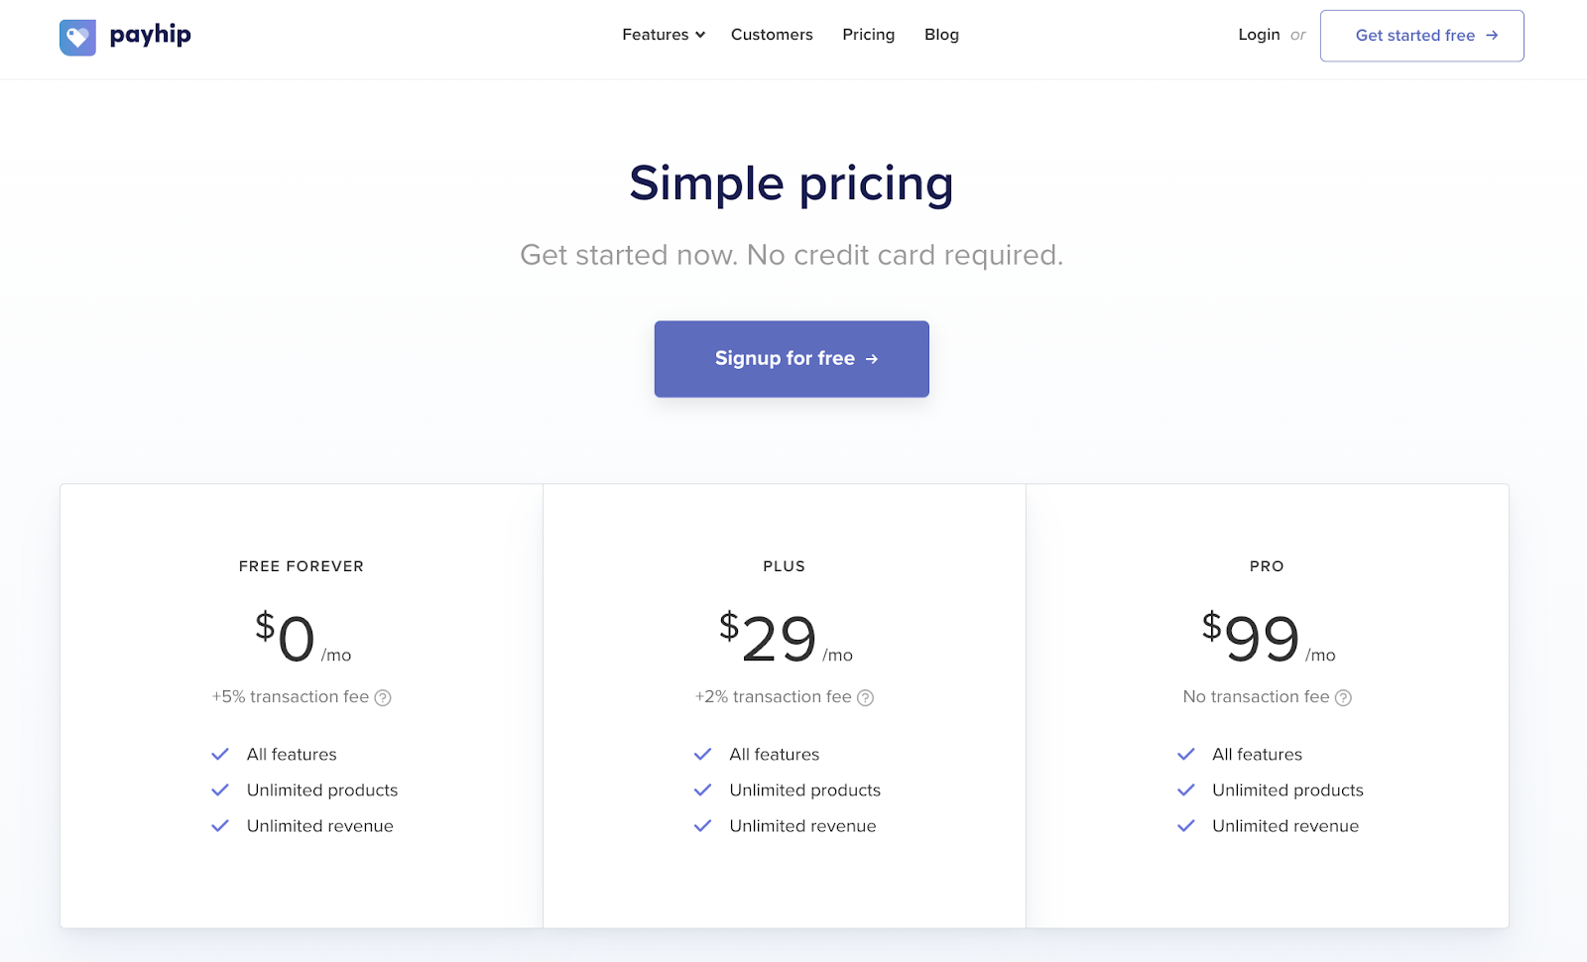Click the checkmark beside Plus Unlimited products
The image size is (1587, 962).
[703, 790]
